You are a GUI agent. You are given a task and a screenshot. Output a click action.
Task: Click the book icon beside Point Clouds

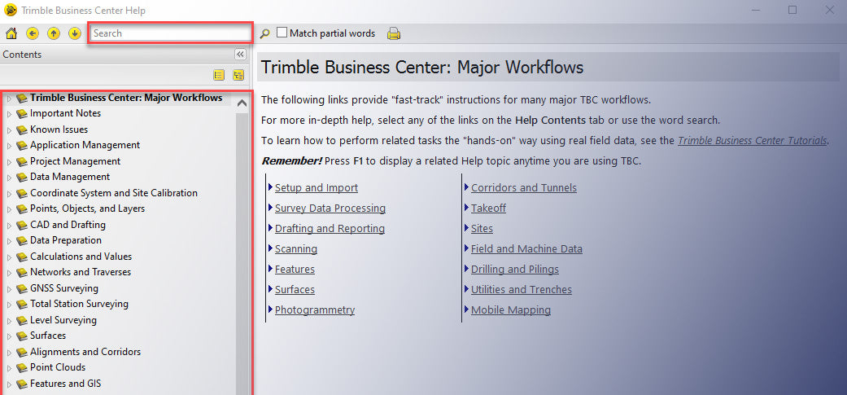point(22,367)
